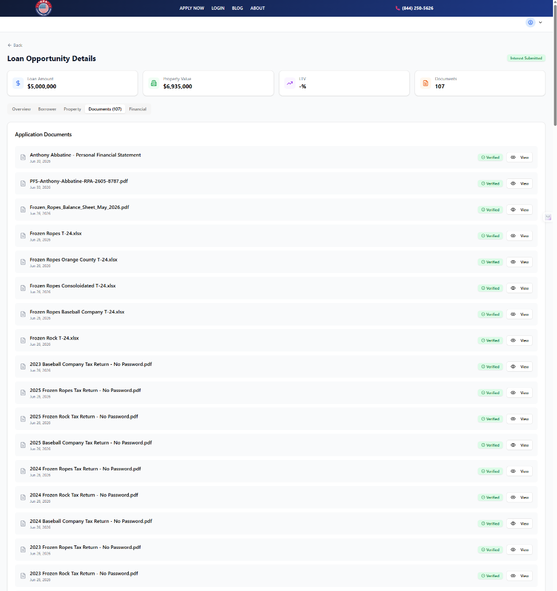This screenshot has height=591, width=557.
Task: Open APPLY NOW in top navigation
Action: pyautogui.click(x=192, y=8)
